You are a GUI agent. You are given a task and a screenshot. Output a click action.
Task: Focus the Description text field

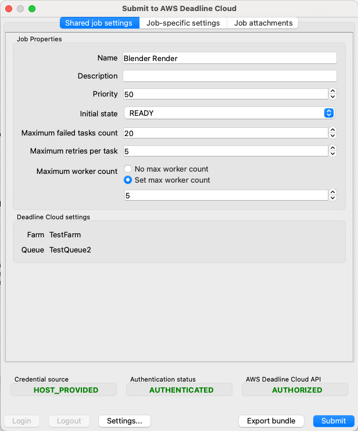point(229,76)
